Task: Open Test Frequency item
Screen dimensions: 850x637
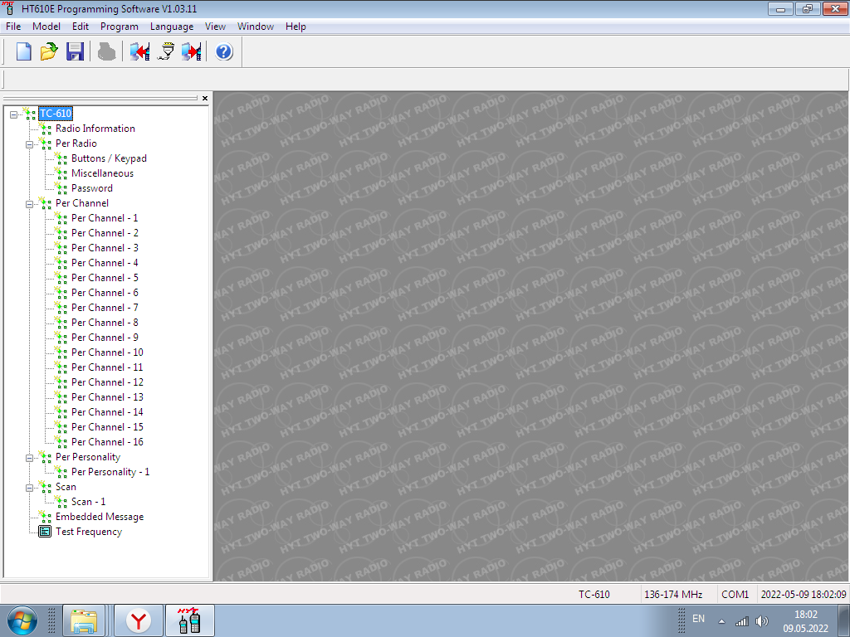Action: click(x=89, y=532)
